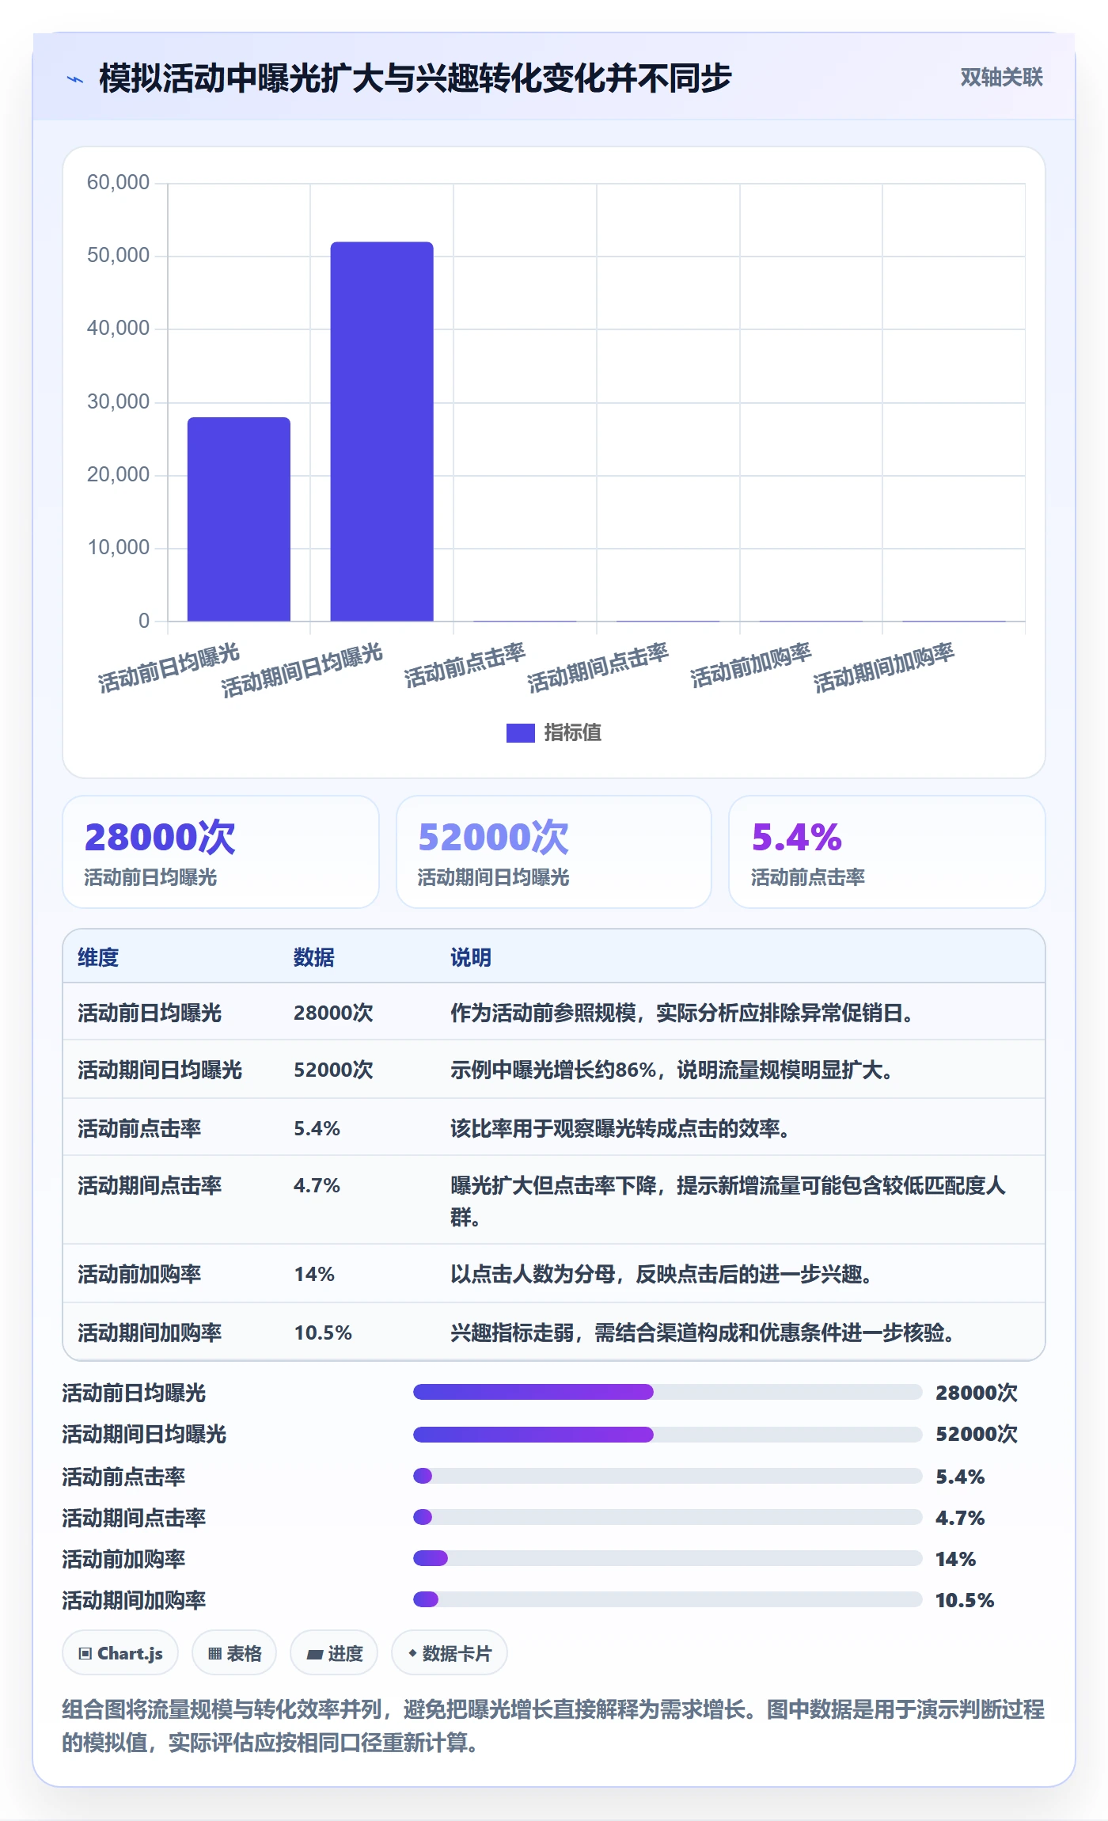Screen dimensions: 1108x1821
Task: Click the diamond icon in 数据卡片 chip
Action: tap(412, 1653)
